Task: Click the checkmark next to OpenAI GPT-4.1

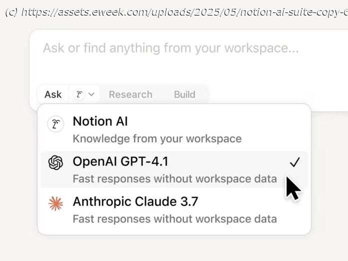Action: click(x=294, y=162)
